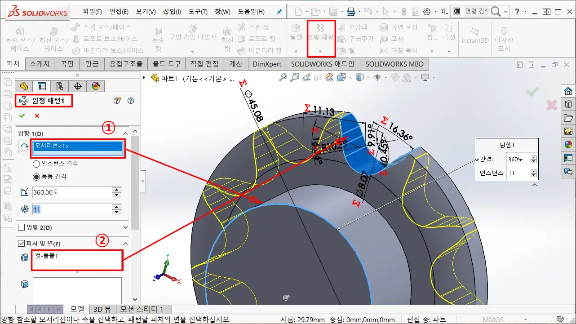The height and width of the screenshot is (324, 576).
Task: Click the 보강대 tool
Action: click(x=353, y=27)
